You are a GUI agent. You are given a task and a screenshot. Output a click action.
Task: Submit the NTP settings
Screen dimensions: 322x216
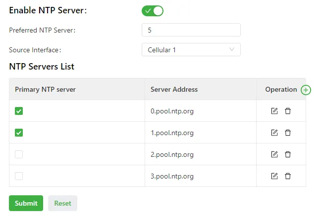[x=26, y=203]
